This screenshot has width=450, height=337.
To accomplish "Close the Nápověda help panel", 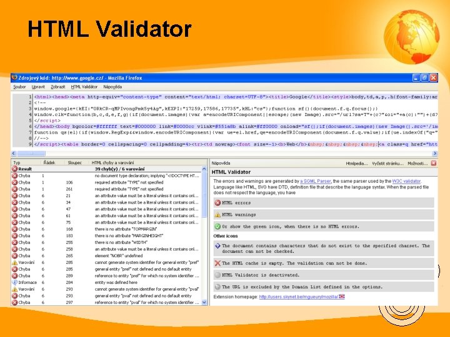I will 434,163.
